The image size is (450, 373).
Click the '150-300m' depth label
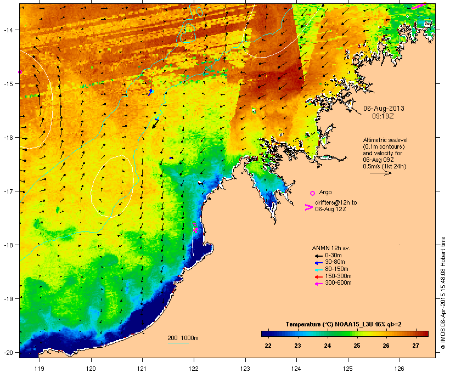(x=338, y=276)
